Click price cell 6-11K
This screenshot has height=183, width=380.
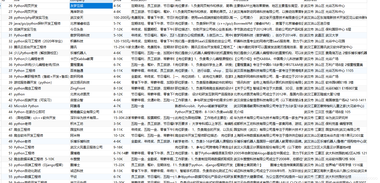[122, 70]
